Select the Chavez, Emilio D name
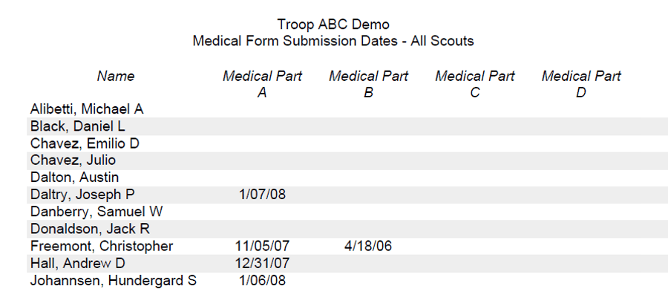This screenshot has height=289, width=668. pyautogui.click(x=85, y=143)
